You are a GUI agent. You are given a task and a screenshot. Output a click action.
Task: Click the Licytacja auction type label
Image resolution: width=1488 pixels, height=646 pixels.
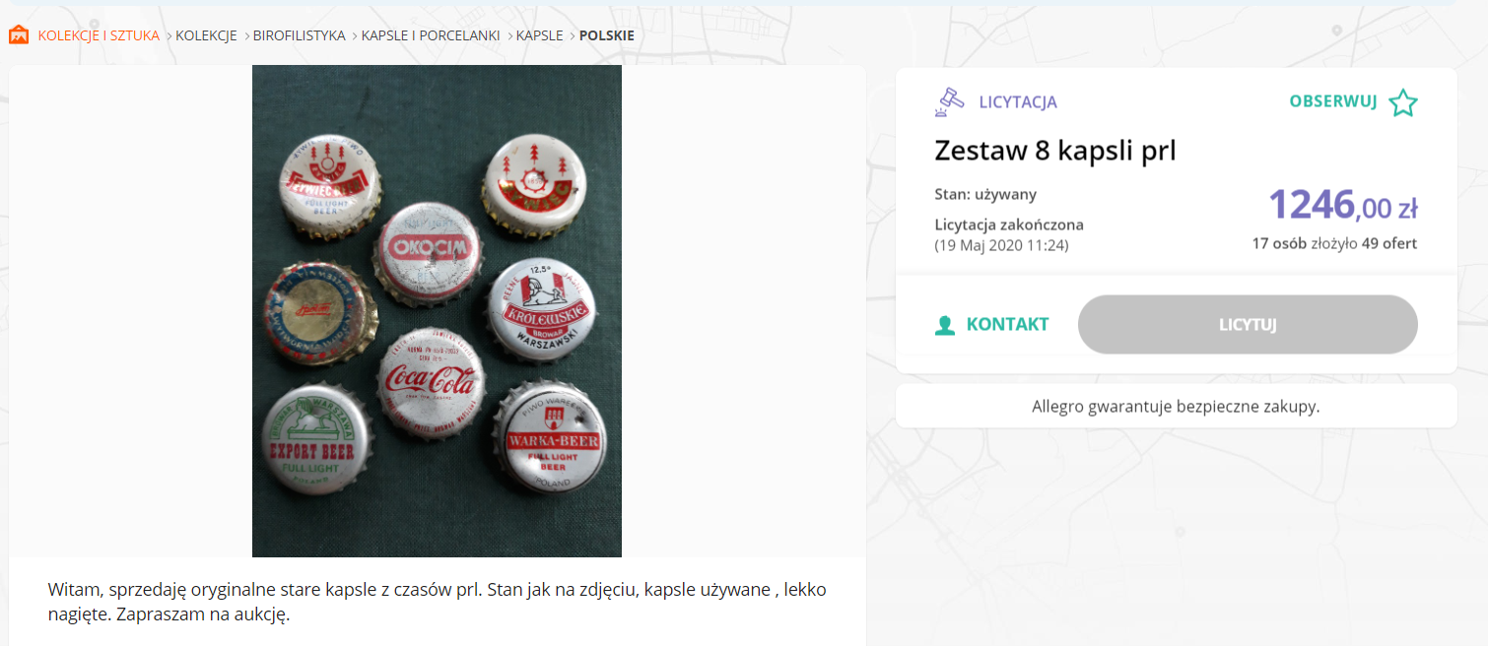[x=1018, y=101]
